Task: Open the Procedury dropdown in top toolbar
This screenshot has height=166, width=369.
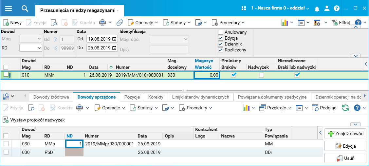Action: pyautogui.click(x=228, y=23)
